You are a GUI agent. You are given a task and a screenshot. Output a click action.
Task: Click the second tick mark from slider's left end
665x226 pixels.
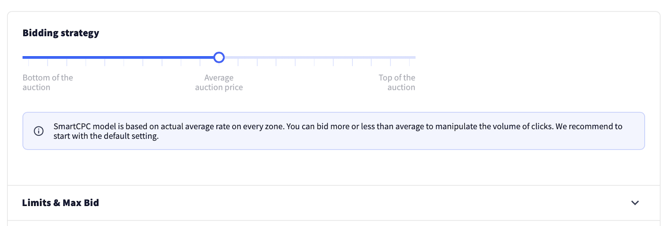(x=48, y=62)
